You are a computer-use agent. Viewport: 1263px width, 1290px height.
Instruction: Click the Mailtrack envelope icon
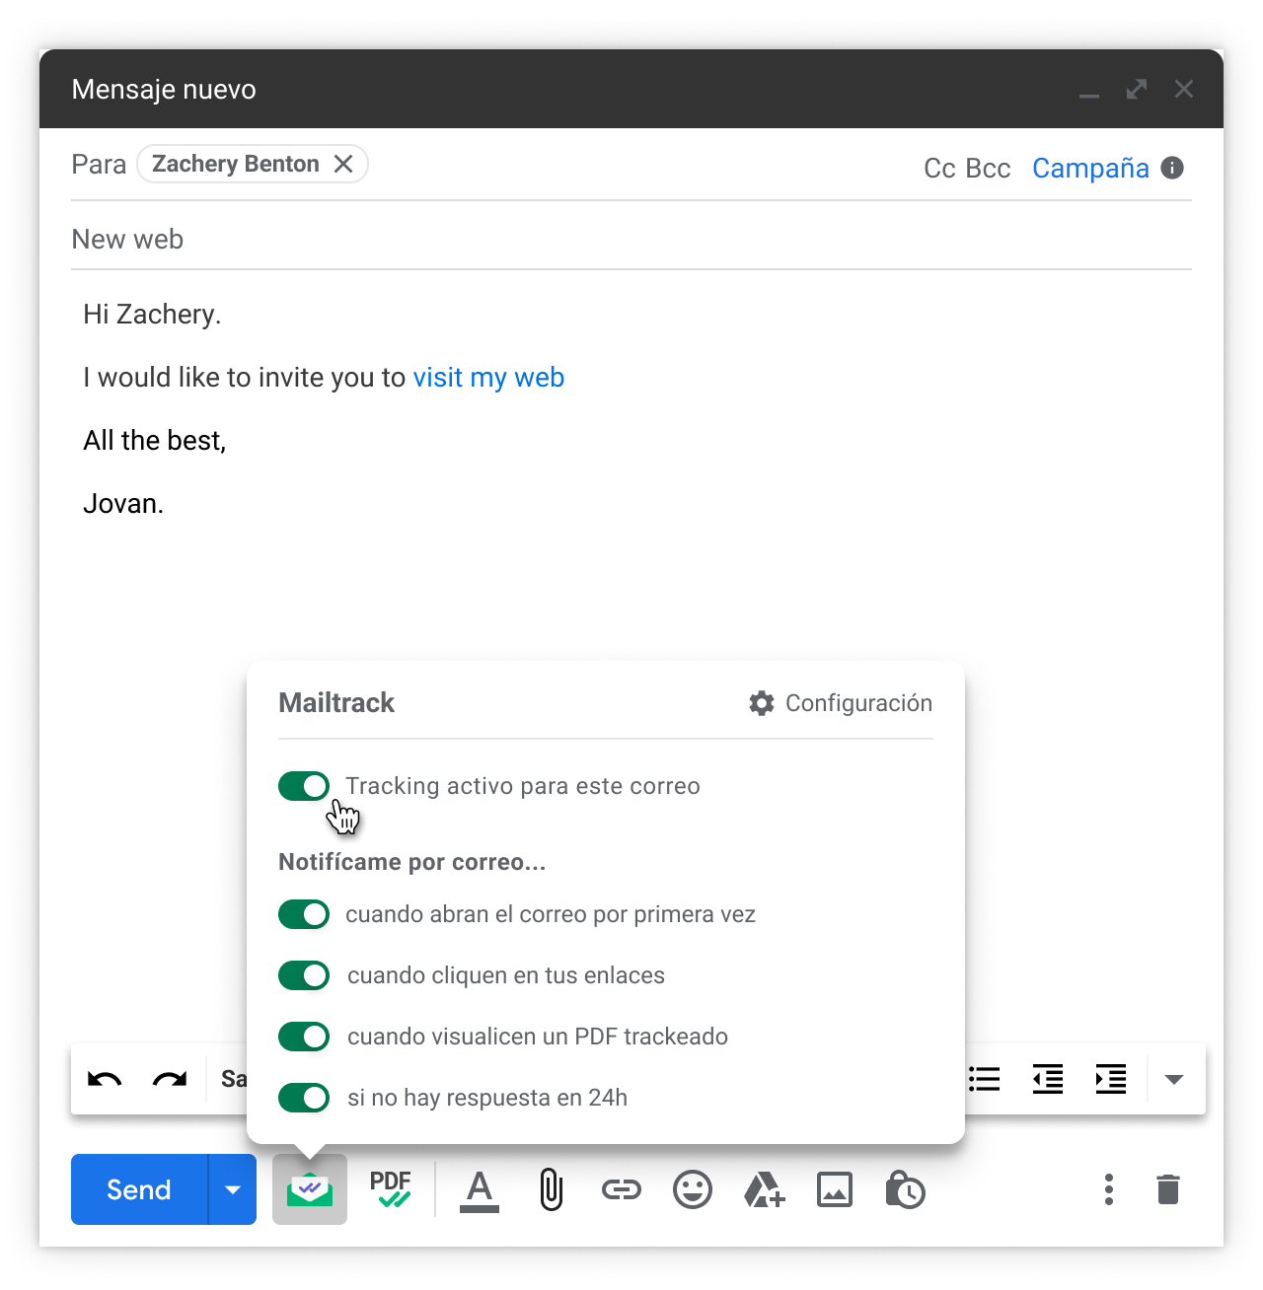tap(310, 1190)
